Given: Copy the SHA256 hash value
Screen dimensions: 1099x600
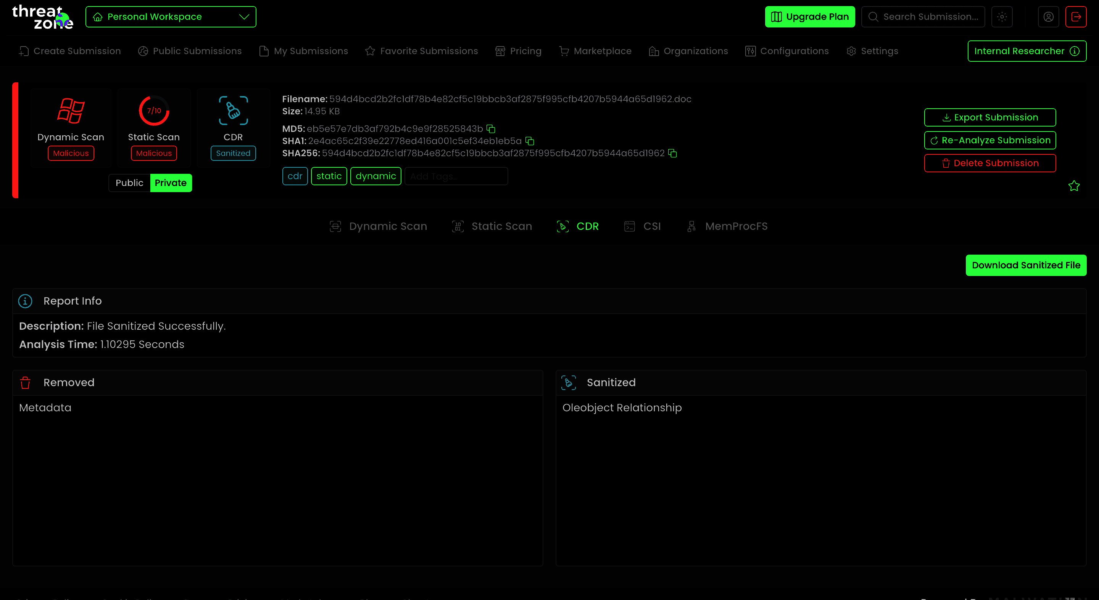Looking at the screenshot, I should point(672,153).
